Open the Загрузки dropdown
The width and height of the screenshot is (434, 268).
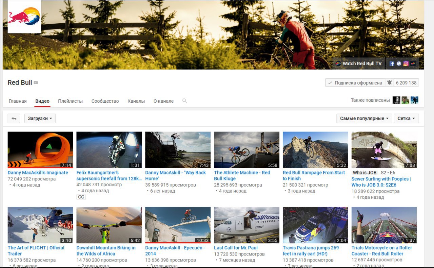(x=40, y=118)
